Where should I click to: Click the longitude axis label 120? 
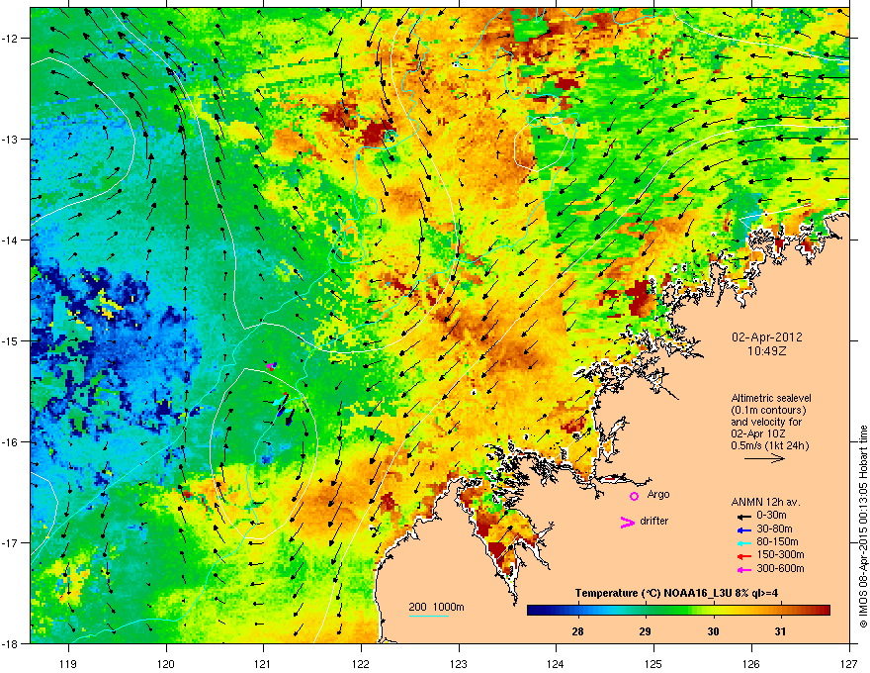(x=166, y=663)
